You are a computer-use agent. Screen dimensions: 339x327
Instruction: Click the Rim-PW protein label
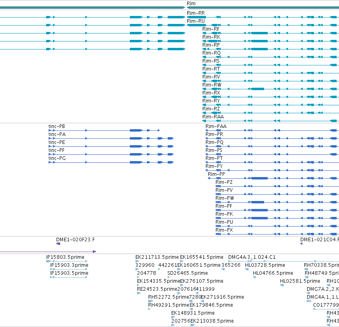(x=225, y=199)
